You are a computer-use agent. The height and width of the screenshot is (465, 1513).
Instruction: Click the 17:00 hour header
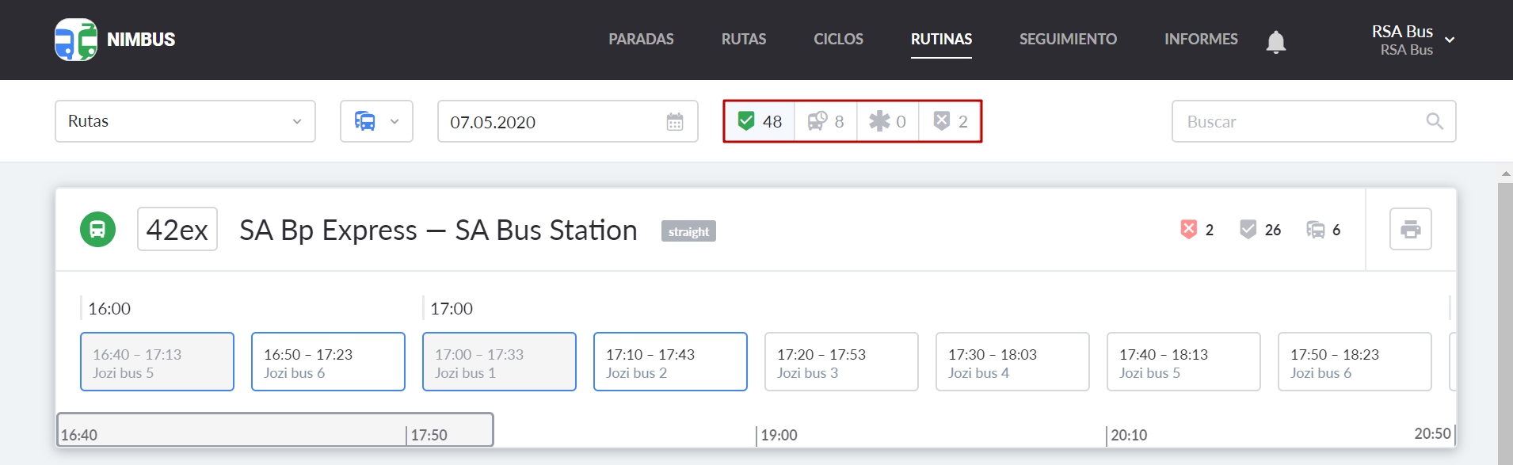pos(452,308)
